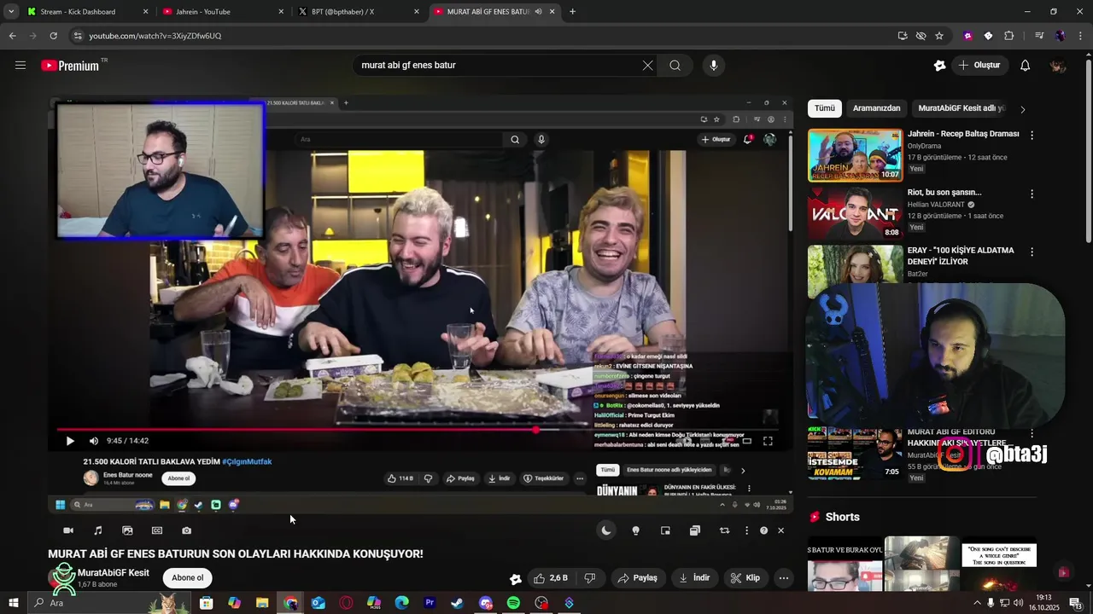Enter fullscreen mode in the player
This screenshot has height=614, width=1093.
pos(768,441)
